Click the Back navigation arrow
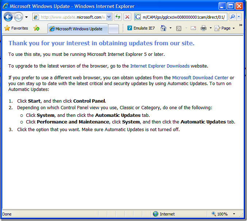The width and height of the screenshot is (247, 221). tap(8, 17)
